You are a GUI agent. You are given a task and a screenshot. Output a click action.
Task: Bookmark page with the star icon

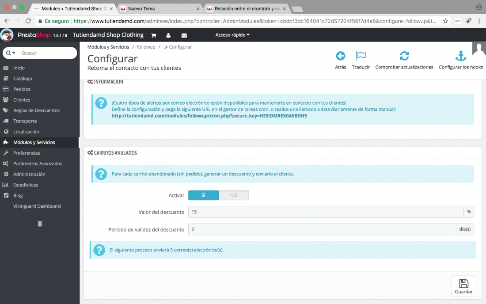(x=445, y=21)
